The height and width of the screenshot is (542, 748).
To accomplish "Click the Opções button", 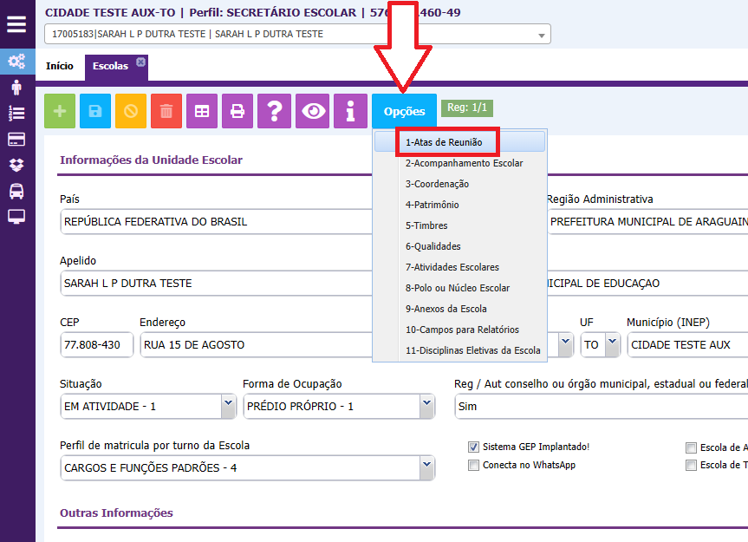I will (x=404, y=112).
